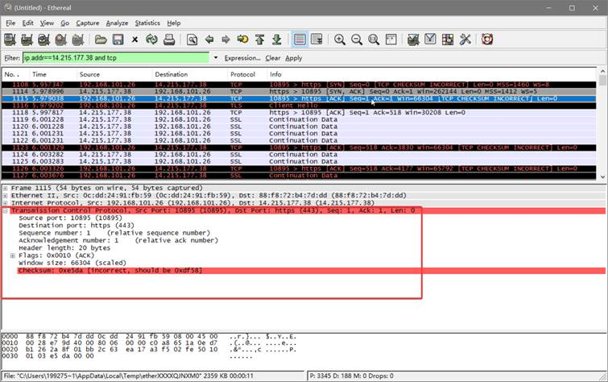Sort by Destination column header

click(190, 74)
